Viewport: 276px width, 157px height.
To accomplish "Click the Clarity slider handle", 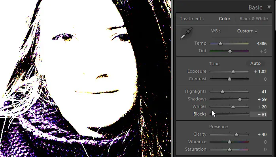I will (x=236, y=134).
